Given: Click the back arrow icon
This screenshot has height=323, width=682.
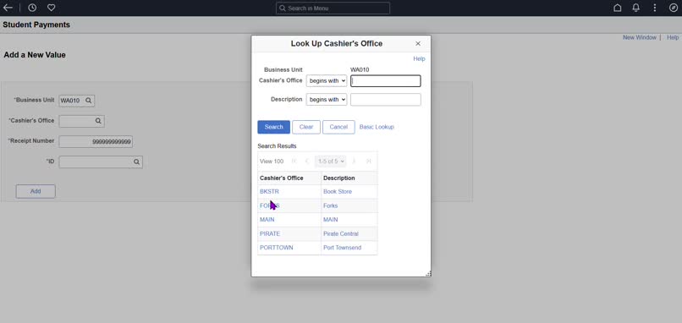Looking at the screenshot, I should (x=8, y=8).
